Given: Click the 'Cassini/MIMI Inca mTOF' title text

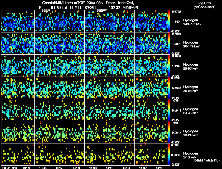Looking at the screenshot, I should pyautogui.click(x=63, y=3).
